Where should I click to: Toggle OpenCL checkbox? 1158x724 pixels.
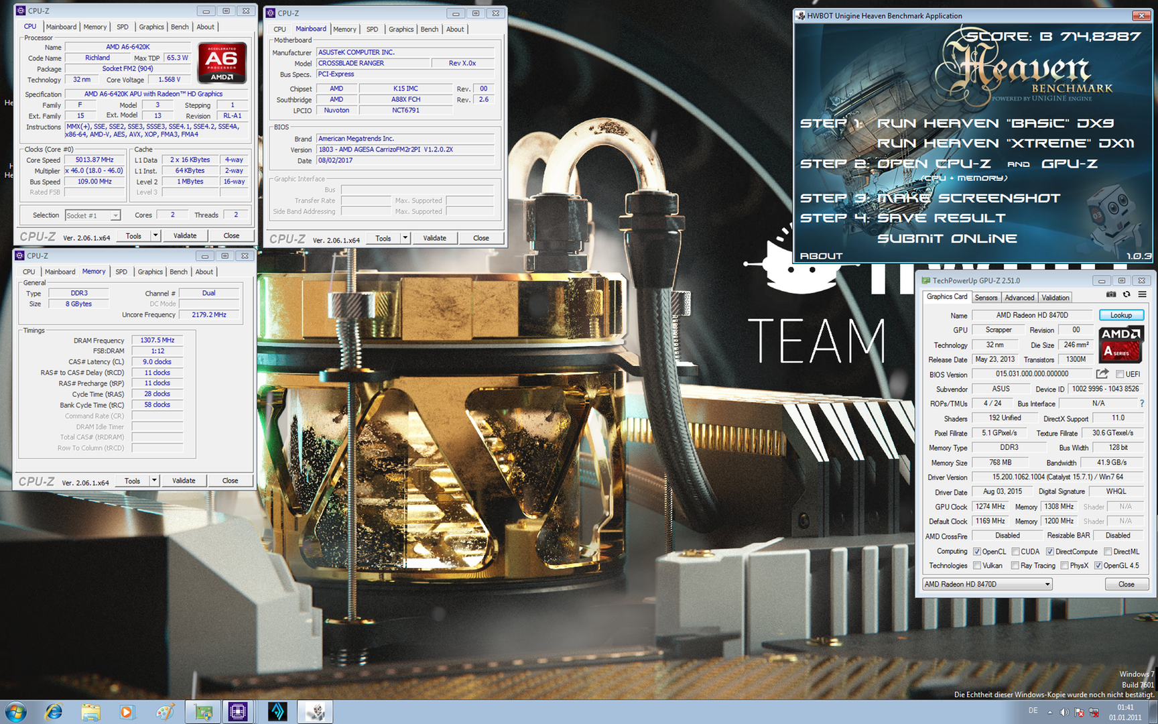point(977,552)
